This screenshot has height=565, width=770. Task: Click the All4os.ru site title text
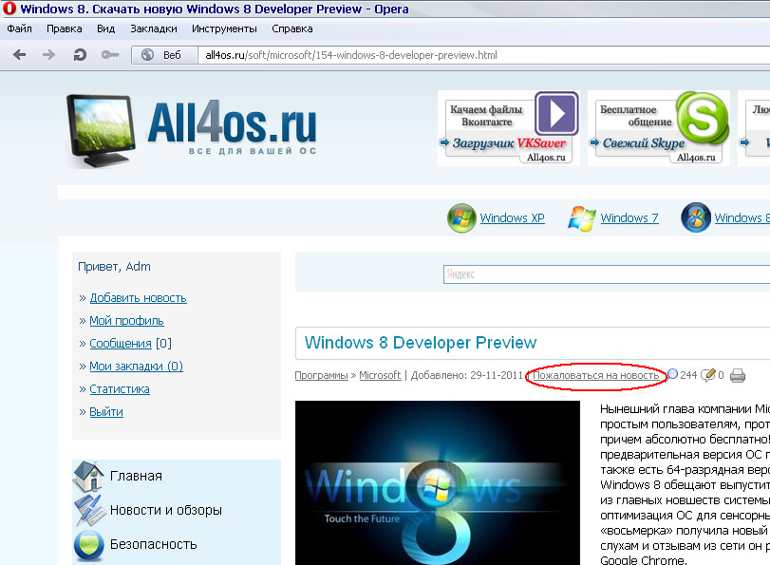click(232, 122)
